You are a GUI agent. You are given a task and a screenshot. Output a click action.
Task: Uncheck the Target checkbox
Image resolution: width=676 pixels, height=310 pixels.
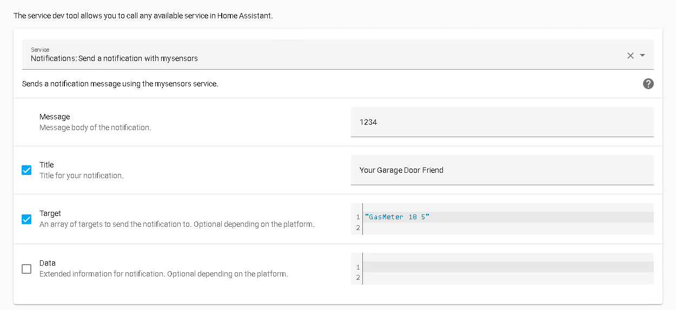(x=26, y=219)
